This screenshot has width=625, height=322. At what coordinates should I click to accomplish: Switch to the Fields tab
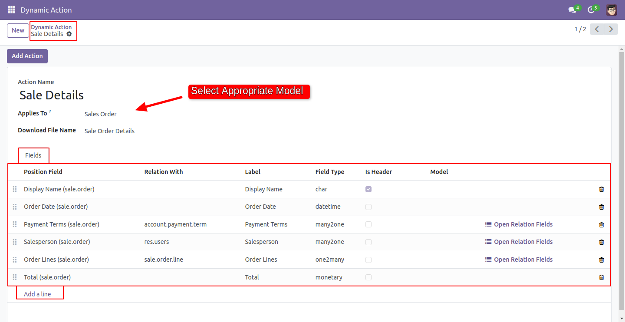click(x=33, y=155)
